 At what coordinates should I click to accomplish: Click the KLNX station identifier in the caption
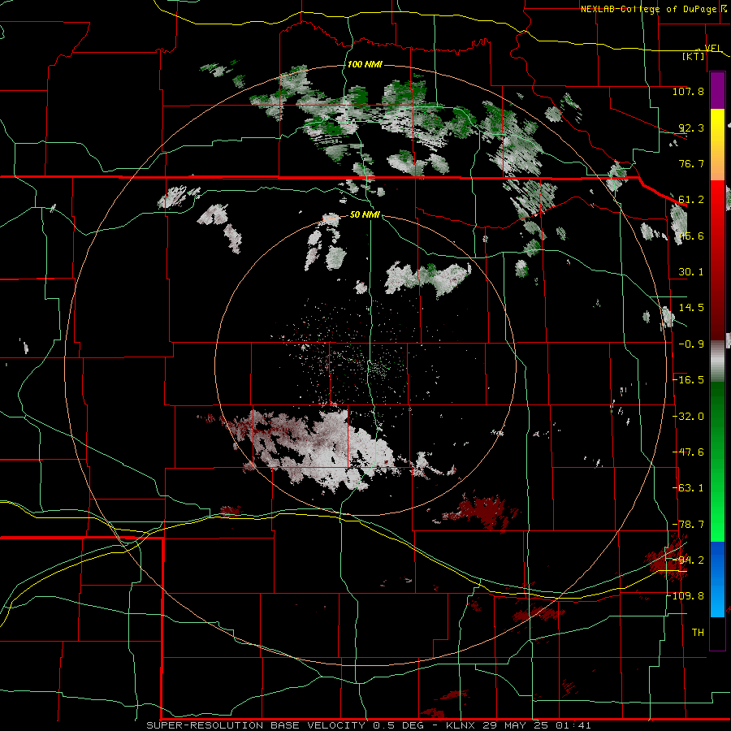(x=461, y=726)
